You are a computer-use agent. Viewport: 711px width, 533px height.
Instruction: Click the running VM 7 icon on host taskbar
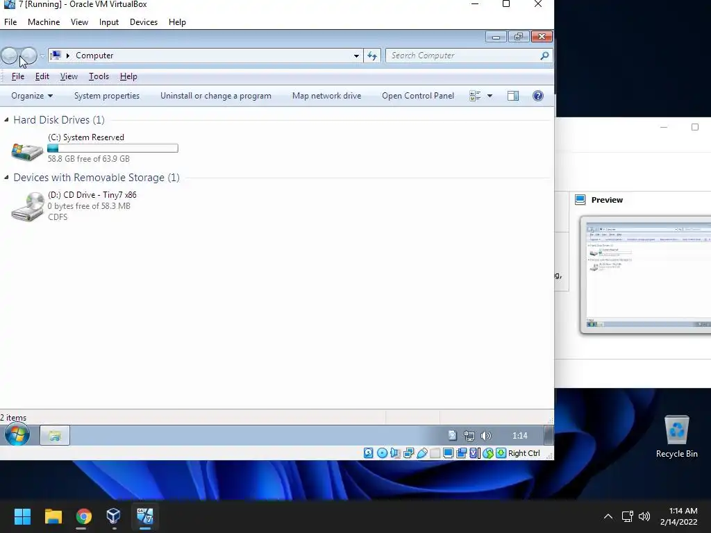144,516
